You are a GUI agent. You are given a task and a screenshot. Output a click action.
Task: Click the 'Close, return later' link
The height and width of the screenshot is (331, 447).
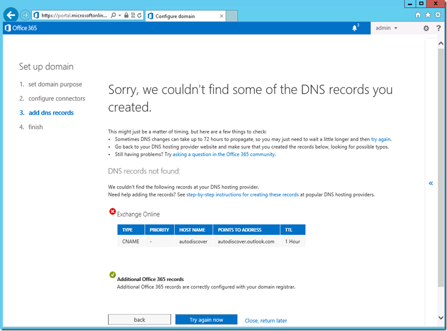[266, 321]
